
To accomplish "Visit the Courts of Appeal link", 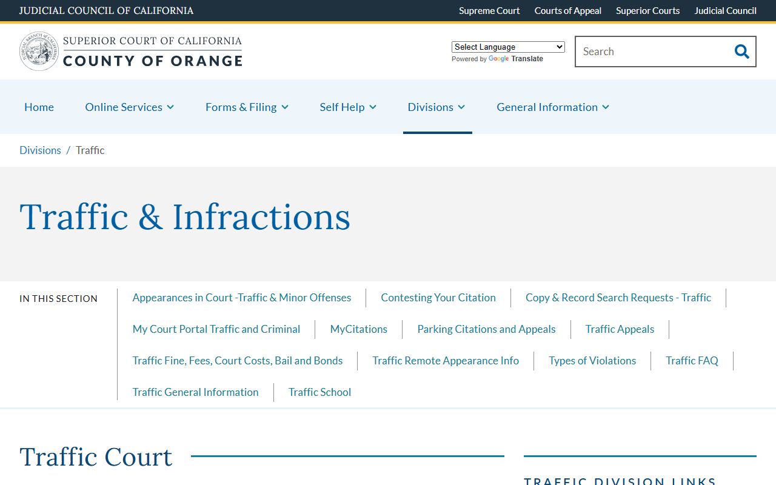I will [568, 11].
